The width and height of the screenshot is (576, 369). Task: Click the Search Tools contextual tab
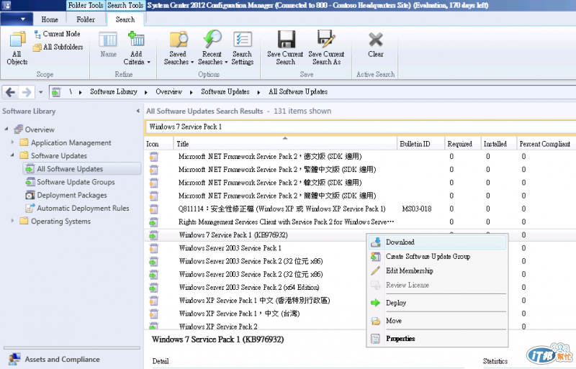[125, 5]
